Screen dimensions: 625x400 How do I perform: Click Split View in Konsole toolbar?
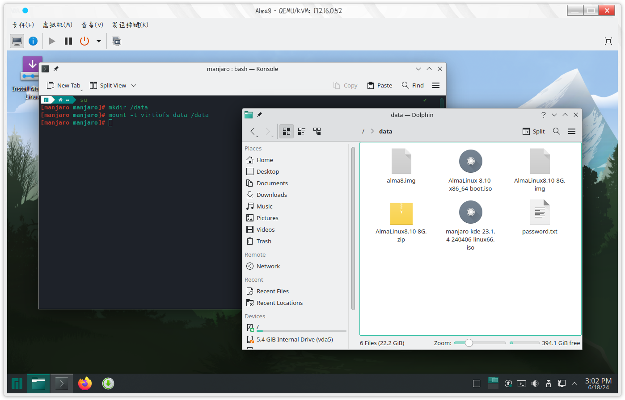pos(108,85)
